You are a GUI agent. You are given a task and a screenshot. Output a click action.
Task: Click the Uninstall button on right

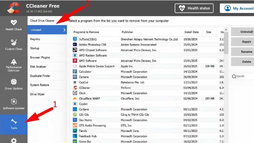[243, 32]
